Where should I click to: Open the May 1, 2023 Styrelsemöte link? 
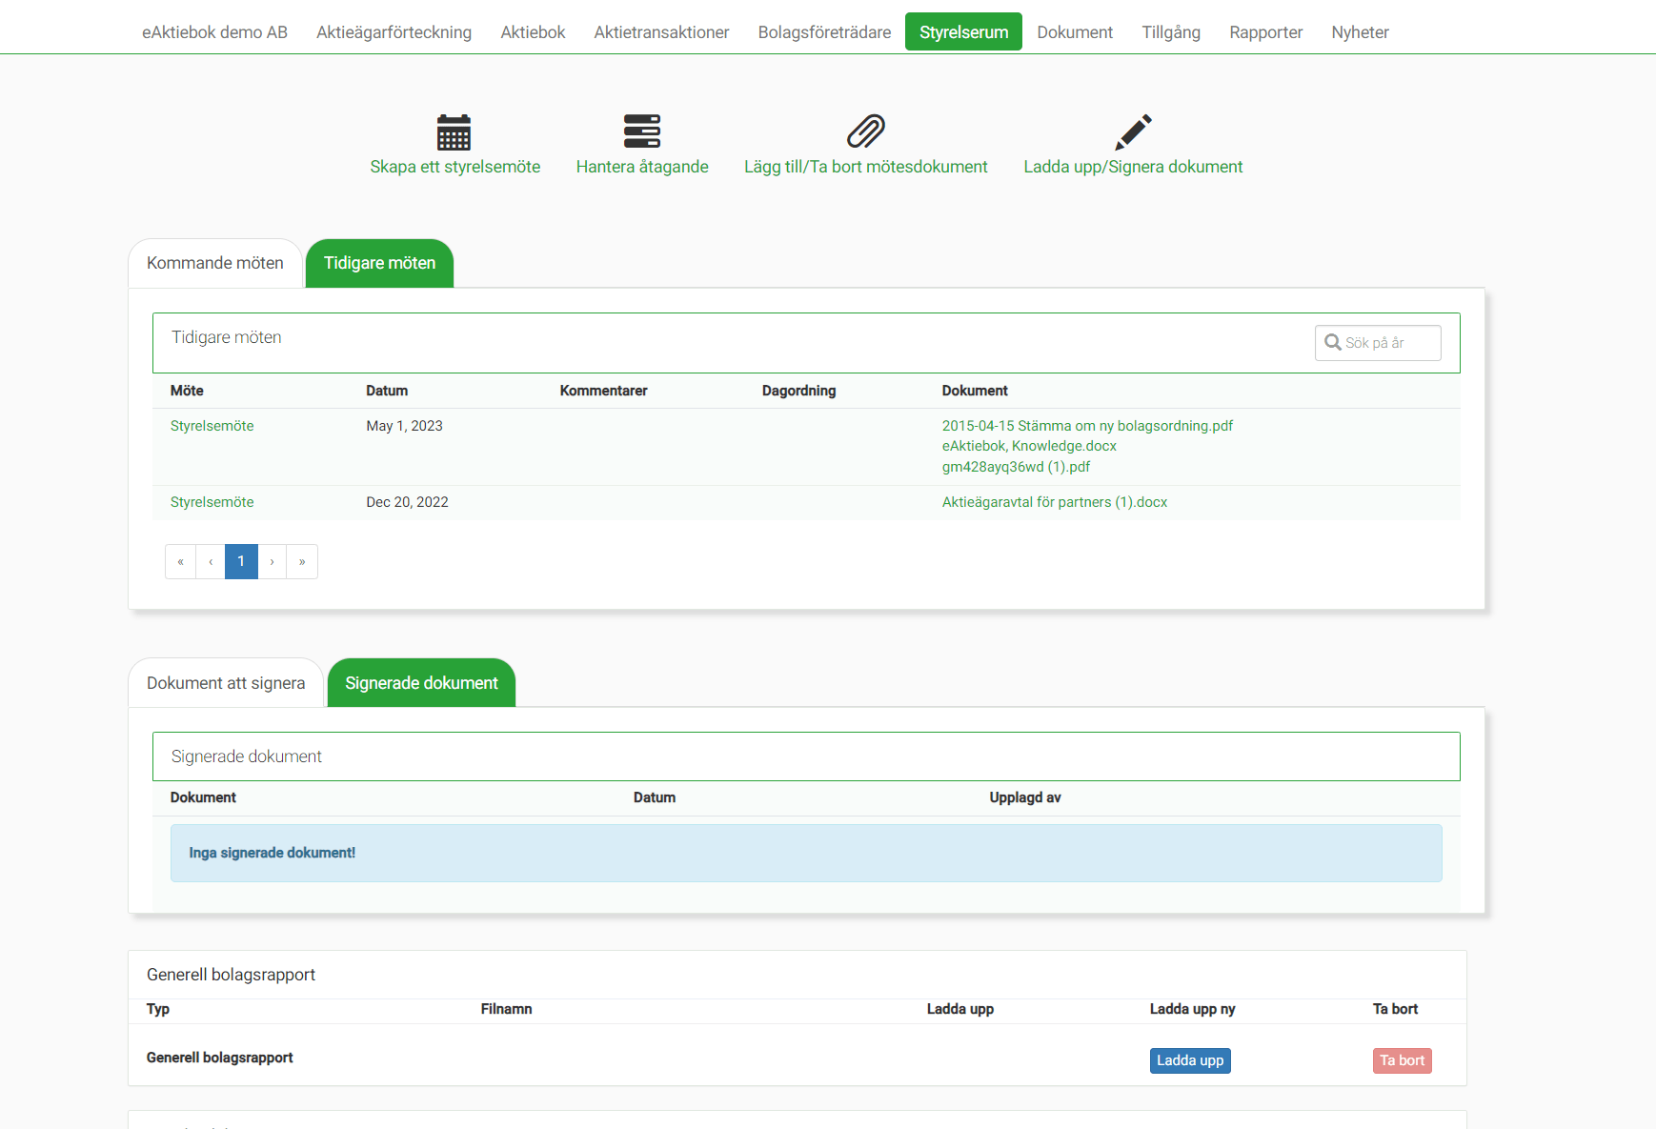point(212,426)
